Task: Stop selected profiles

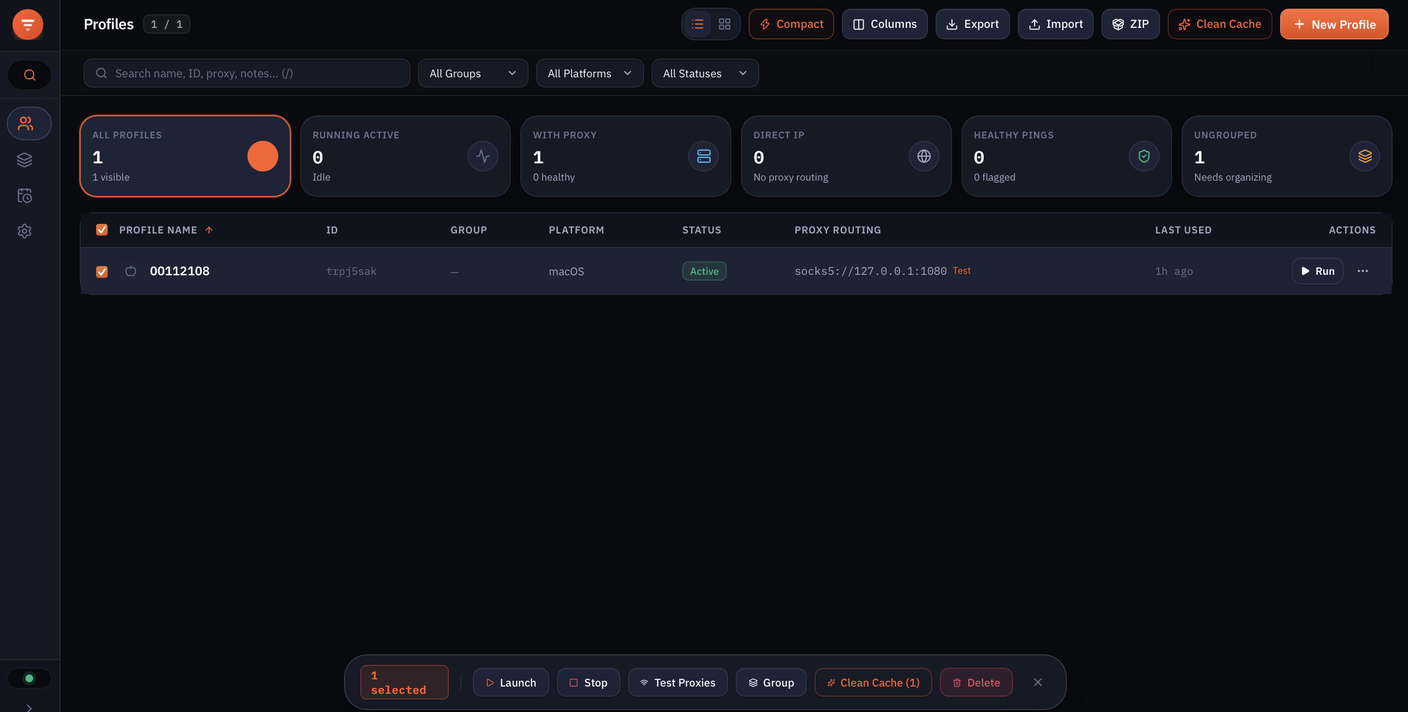Action: pos(588,683)
